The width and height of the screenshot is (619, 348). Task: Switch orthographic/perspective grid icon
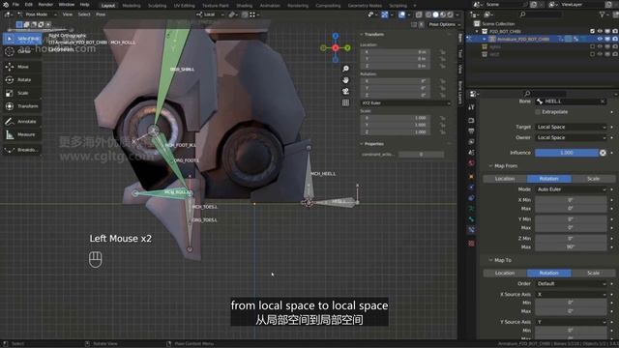[345, 102]
